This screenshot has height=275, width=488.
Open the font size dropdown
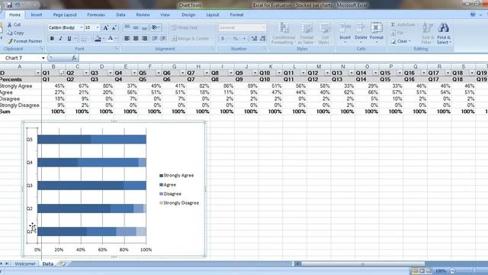[98, 27]
